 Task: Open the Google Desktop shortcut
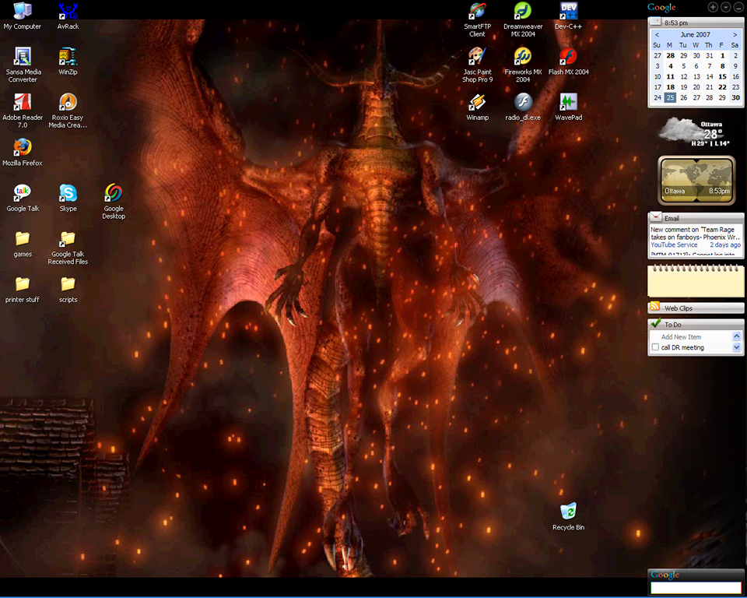coord(114,202)
